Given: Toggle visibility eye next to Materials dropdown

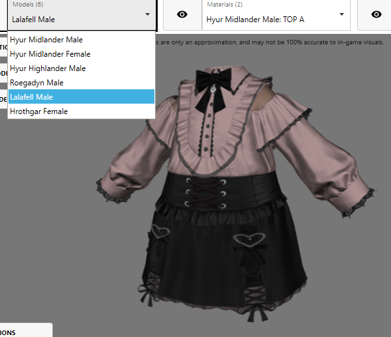Looking at the screenshot, I should point(376,14).
